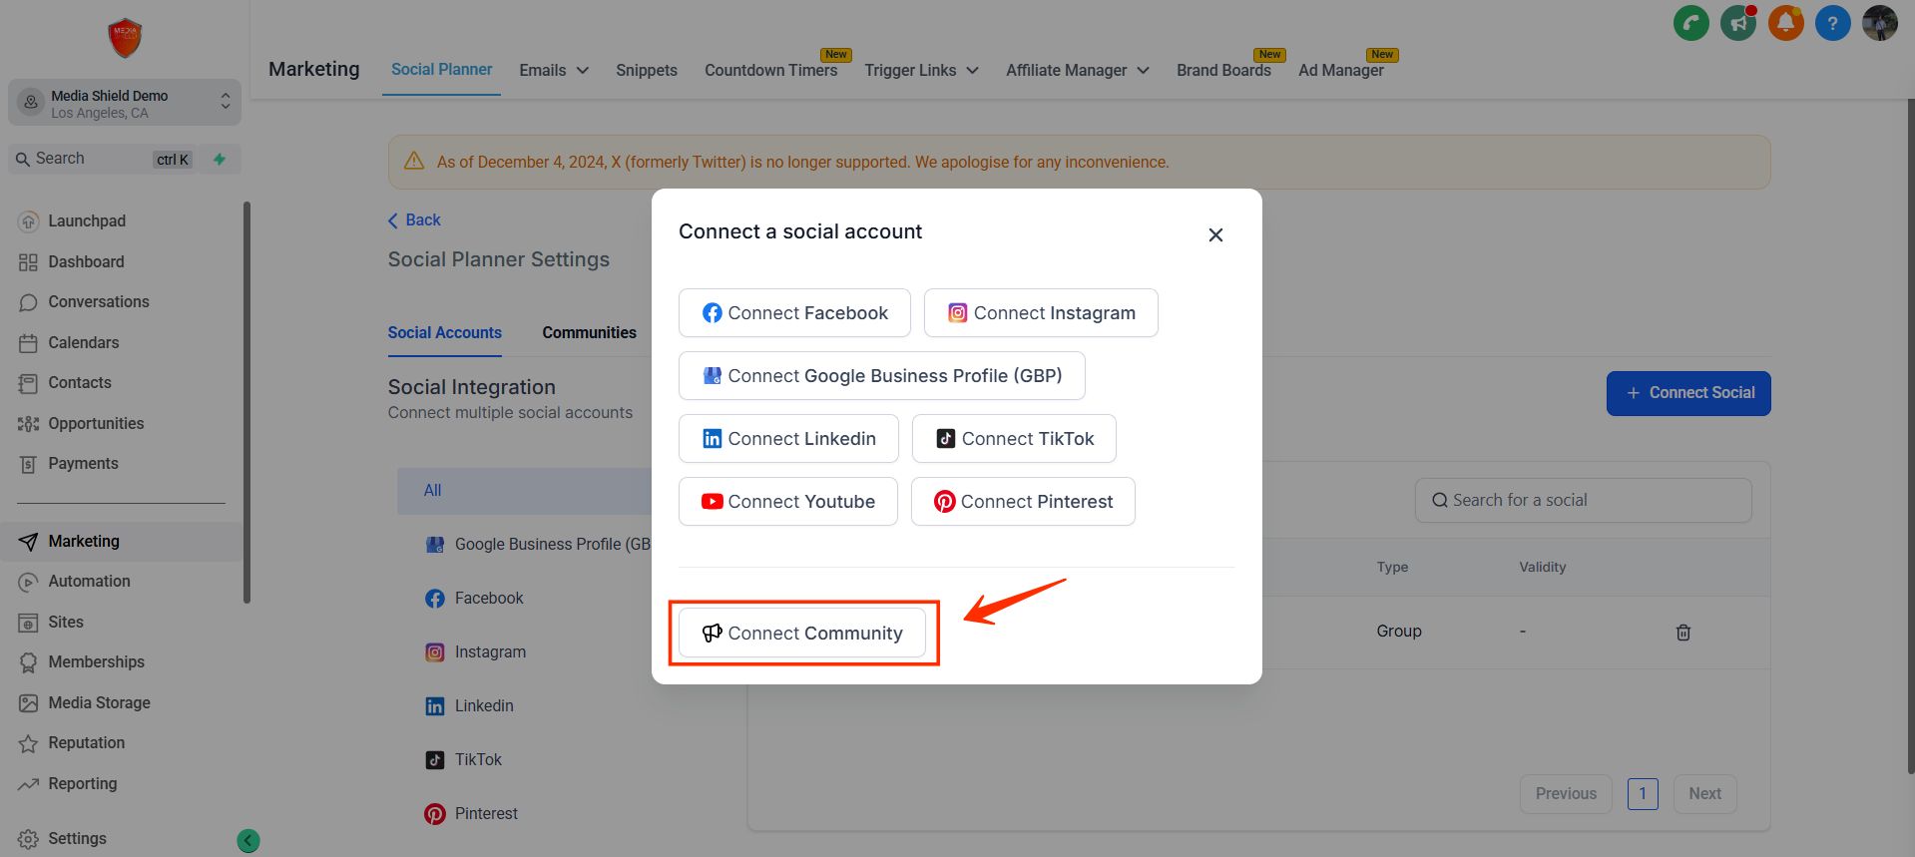The image size is (1915, 857).
Task: Select the Social Accounts tab
Action: coord(444,333)
